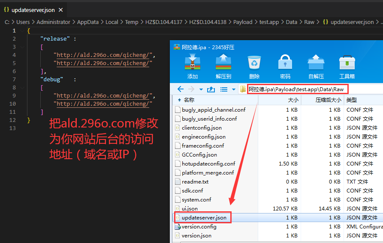
Task: Open the navigation history dropdown arrow
Action: (x=201, y=89)
